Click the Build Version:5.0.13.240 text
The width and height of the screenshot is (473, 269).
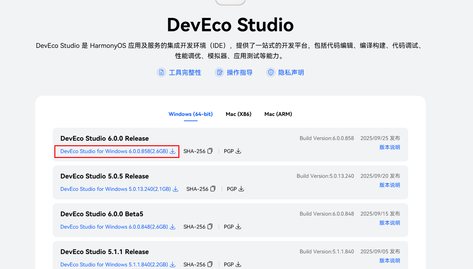coord(325,176)
